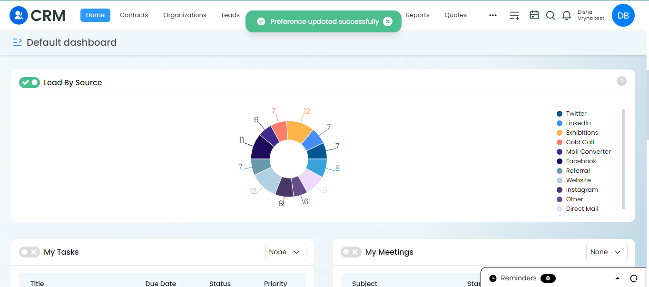This screenshot has width=649, height=287.
Task: Sort tasks by Due Date column header
Action: tap(161, 283)
